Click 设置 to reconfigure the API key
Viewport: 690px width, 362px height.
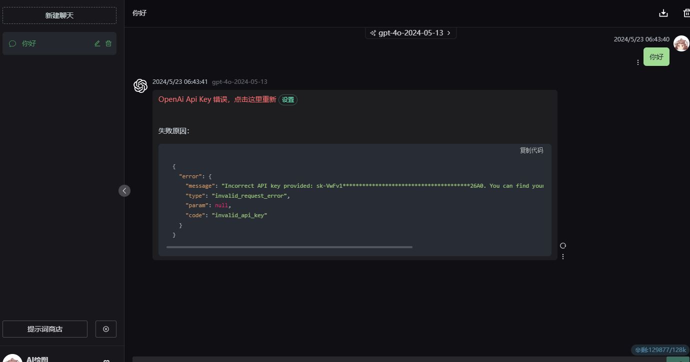click(x=288, y=100)
